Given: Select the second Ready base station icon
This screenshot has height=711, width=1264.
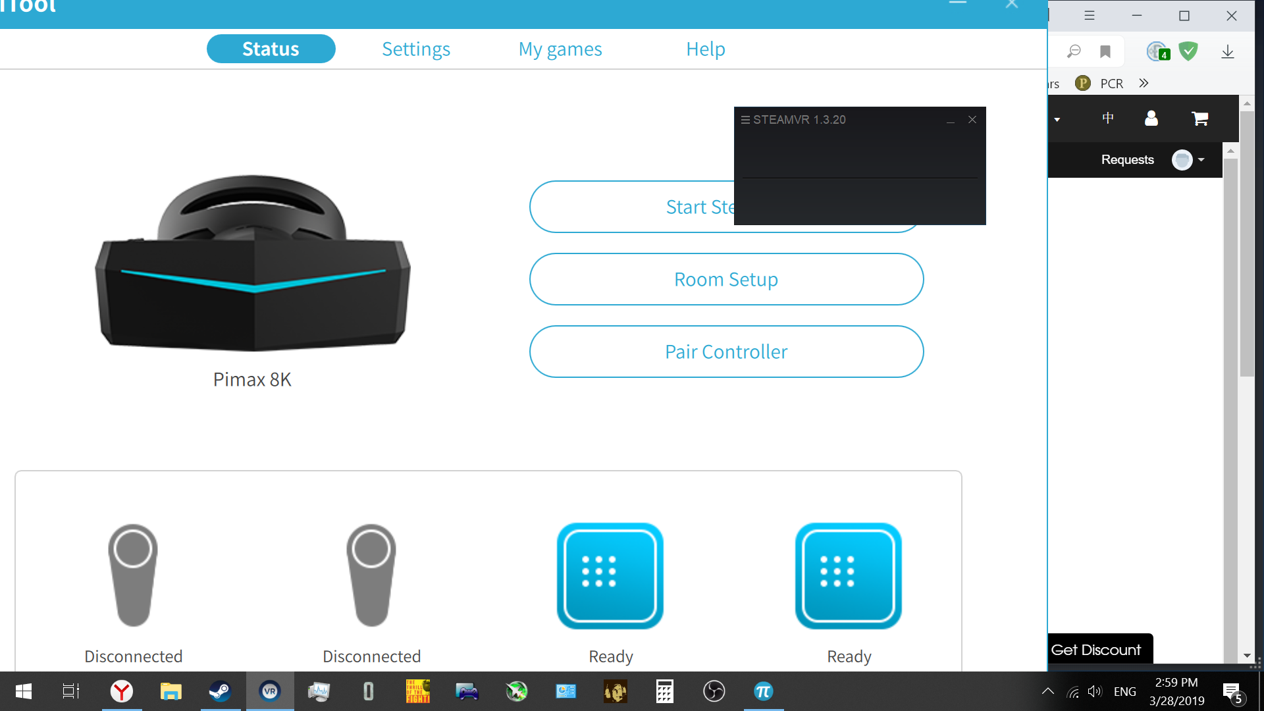Looking at the screenshot, I should point(849,576).
